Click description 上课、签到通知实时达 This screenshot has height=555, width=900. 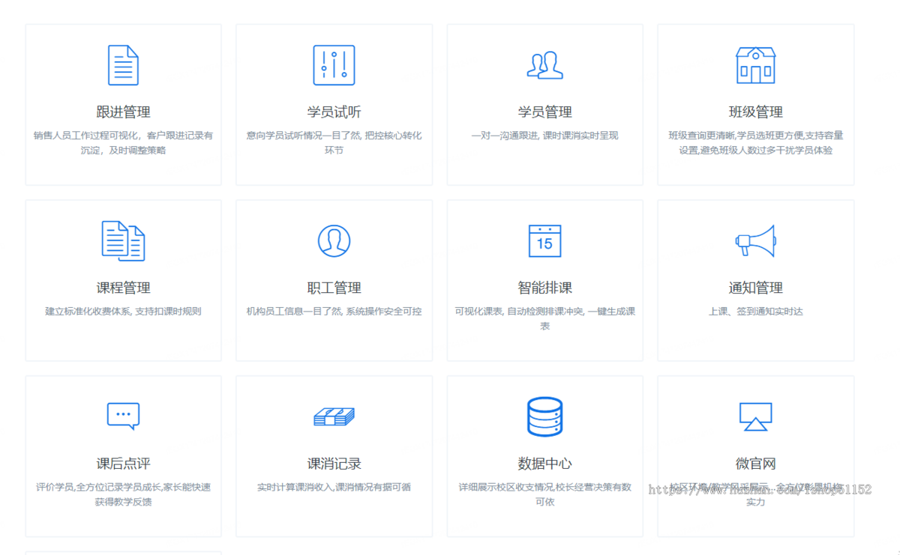coord(755,312)
